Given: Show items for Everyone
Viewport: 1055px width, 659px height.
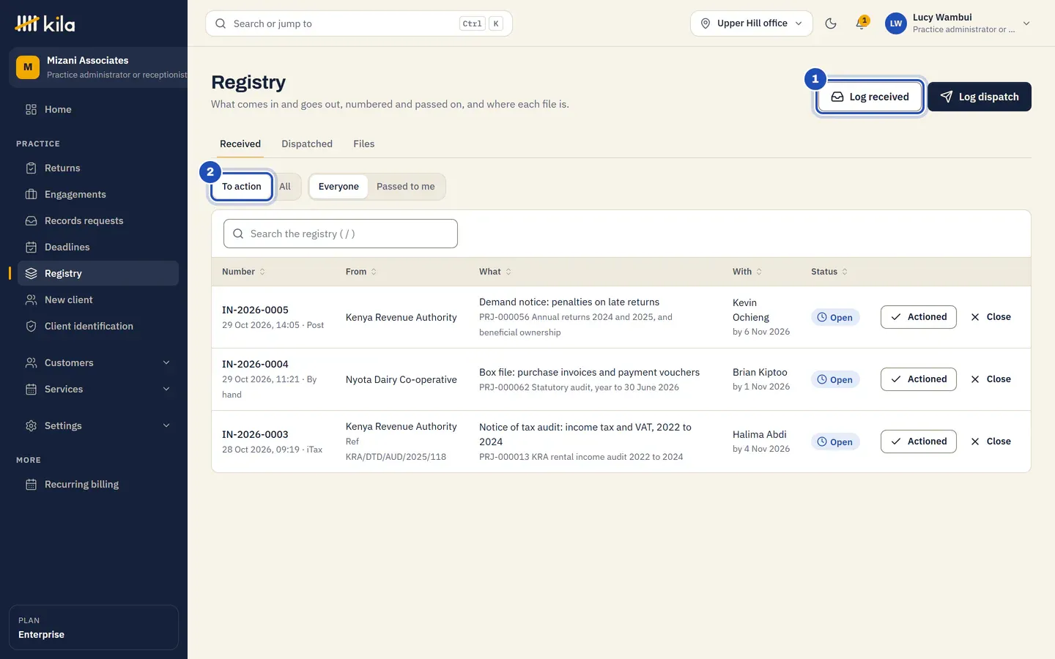Looking at the screenshot, I should 338,187.
